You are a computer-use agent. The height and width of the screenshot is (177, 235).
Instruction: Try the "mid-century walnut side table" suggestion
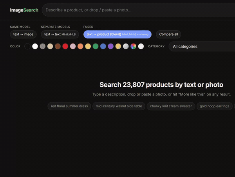click(x=119, y=106)
